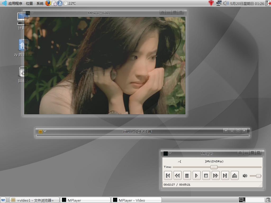The width and height of the screenshot is (271, 203).
Task: Open video1 file browser window menu icon
Action: 40,132
